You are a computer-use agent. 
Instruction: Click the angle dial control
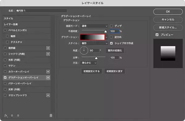84,50
